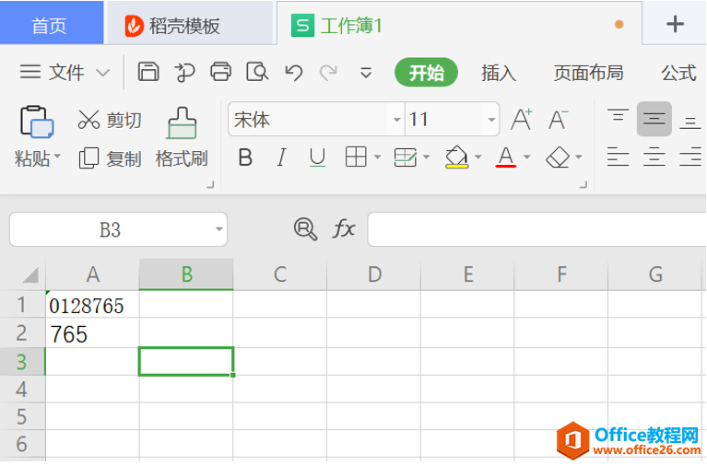Click the Save icon in quick toolbar
The image size is (707, 466).
pos(148,72)
